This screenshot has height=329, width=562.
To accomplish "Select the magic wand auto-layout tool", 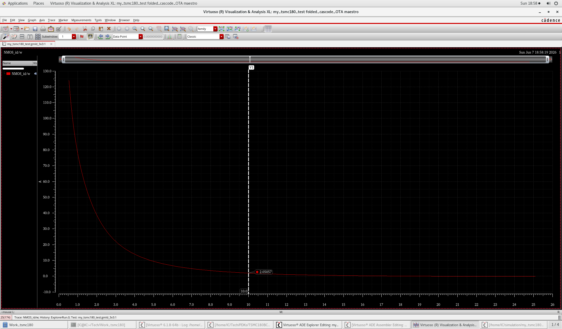I will point(6,37).
